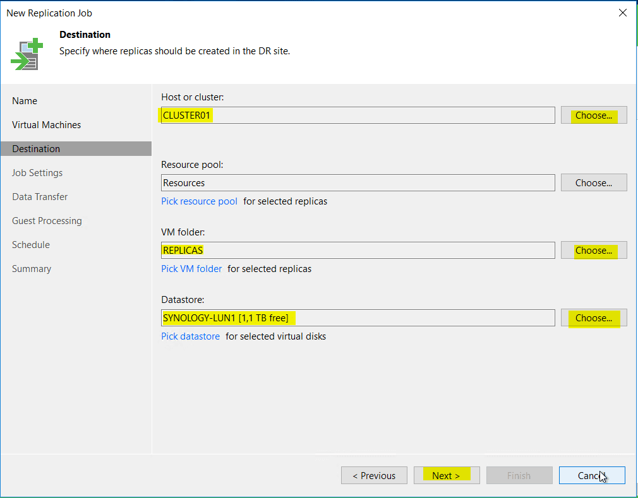638x498 pixels.
Task: Proceed using the Next button
Action: tap(447, 475)
